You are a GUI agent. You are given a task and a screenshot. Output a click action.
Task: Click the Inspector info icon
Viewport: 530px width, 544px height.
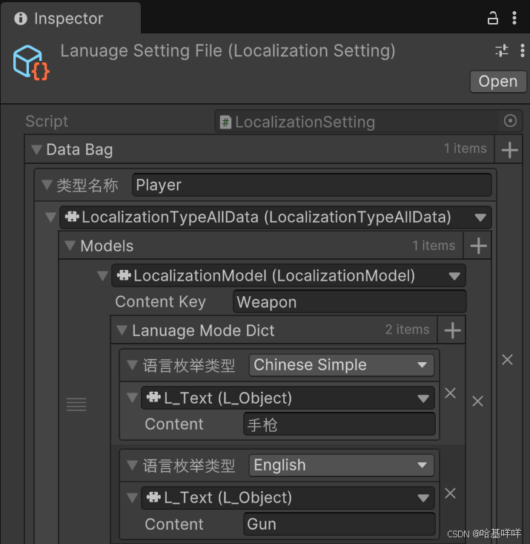[21, 19]
